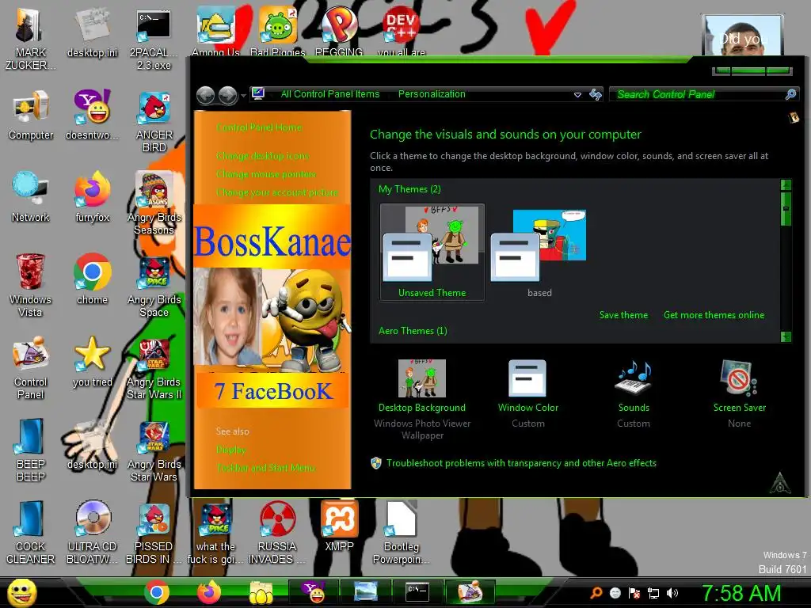Screen dimensions: 811x608
Task: Click the themes list scroll down arrow
Action: [x=786, y=336]
